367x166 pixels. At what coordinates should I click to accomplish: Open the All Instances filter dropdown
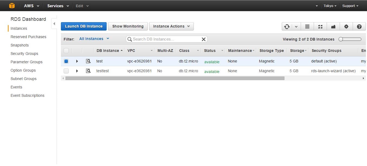94,39
